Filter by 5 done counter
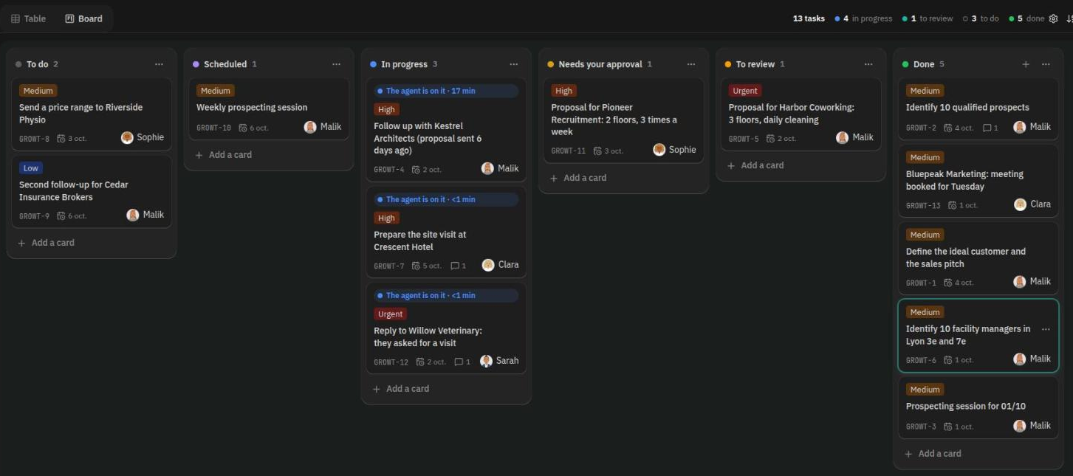This screenshot has width=1073, height=476. coord(1026,18)
